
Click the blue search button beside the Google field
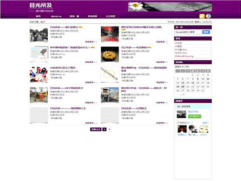pyautogui.click(x=206, y=32)
